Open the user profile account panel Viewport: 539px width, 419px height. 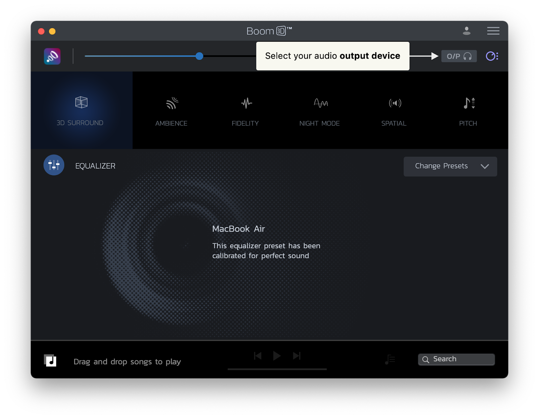[x=467, y=31]
